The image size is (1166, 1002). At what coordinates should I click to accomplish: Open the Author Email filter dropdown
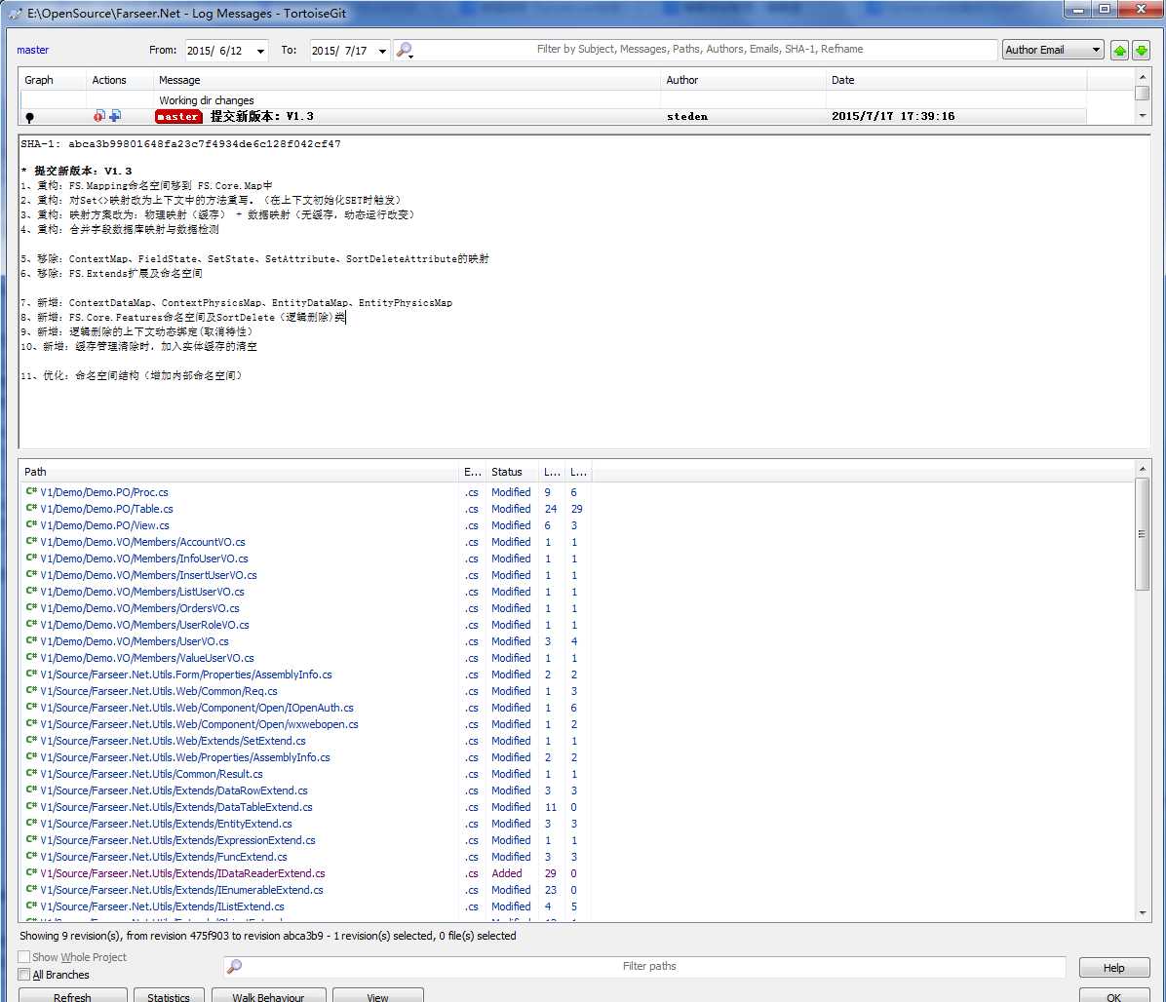tap(1052, 50)
